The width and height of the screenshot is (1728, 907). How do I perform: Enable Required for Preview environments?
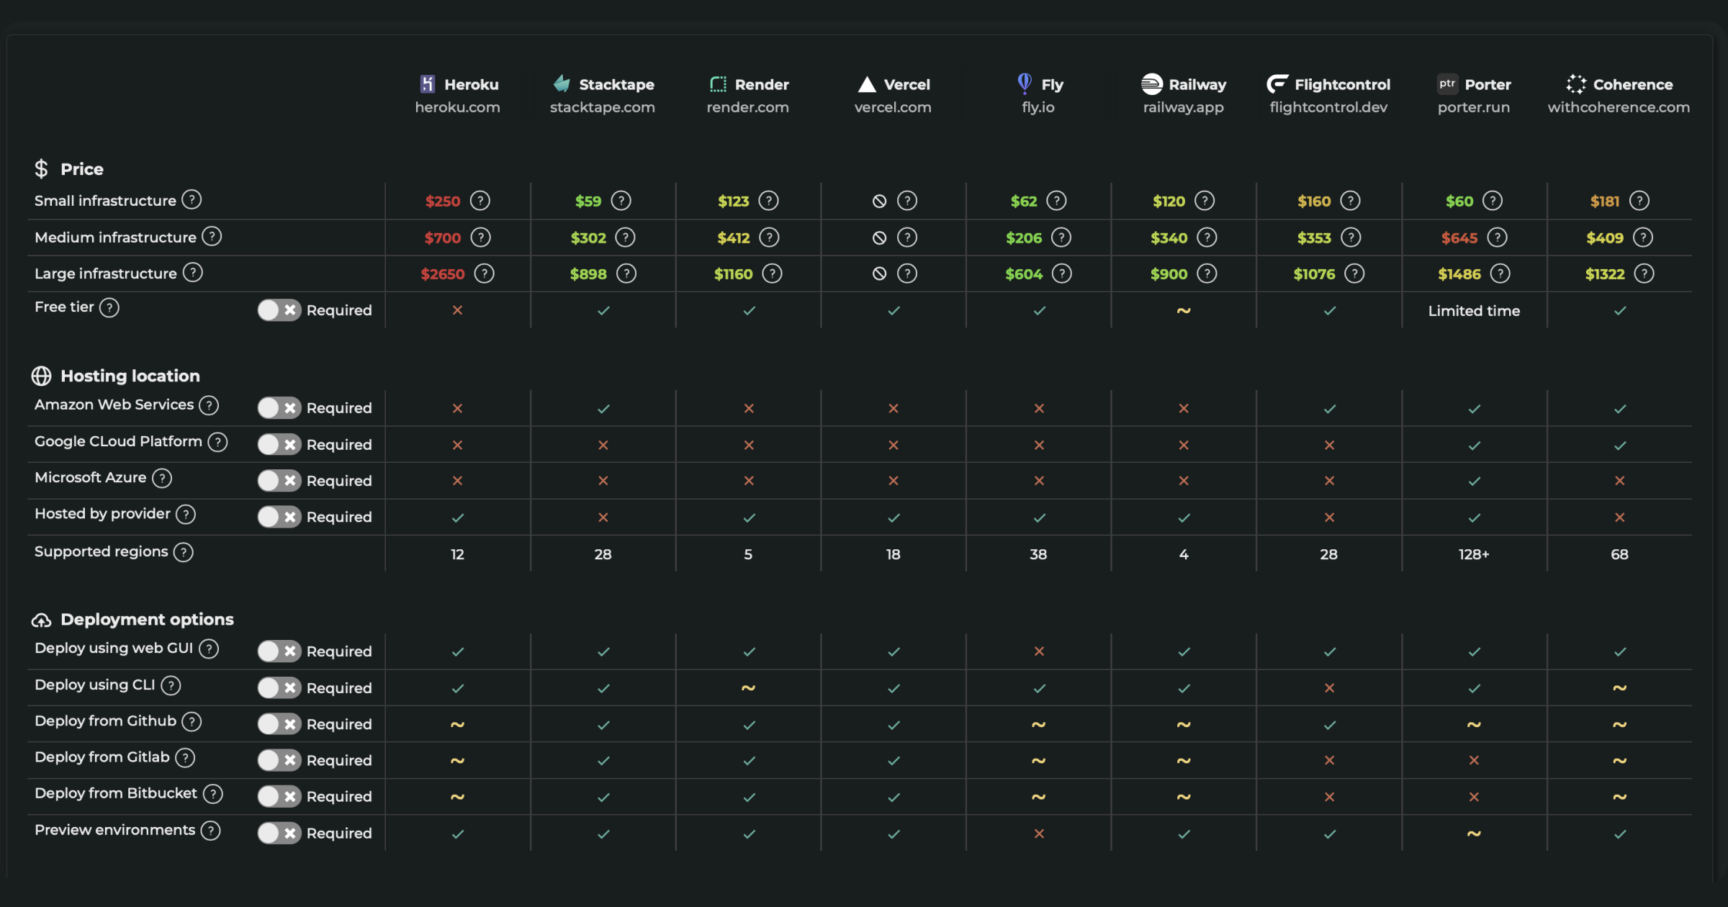pyautogui.click(x=279, y=833)
